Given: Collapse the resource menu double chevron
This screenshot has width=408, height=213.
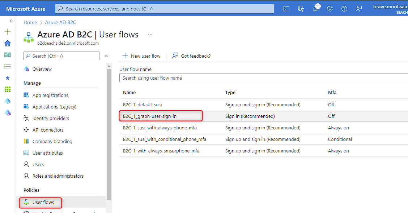Looking at the screenshot, I should click(x=106, y=56).
